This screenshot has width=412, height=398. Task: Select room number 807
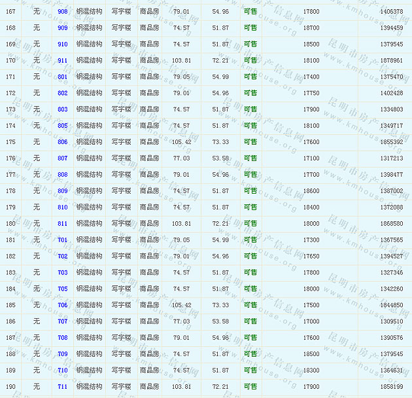(x=62, y=158)
